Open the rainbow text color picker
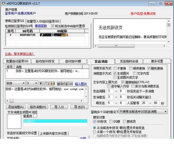The height and width of the screenshot is (144, 174). [53, 83]
